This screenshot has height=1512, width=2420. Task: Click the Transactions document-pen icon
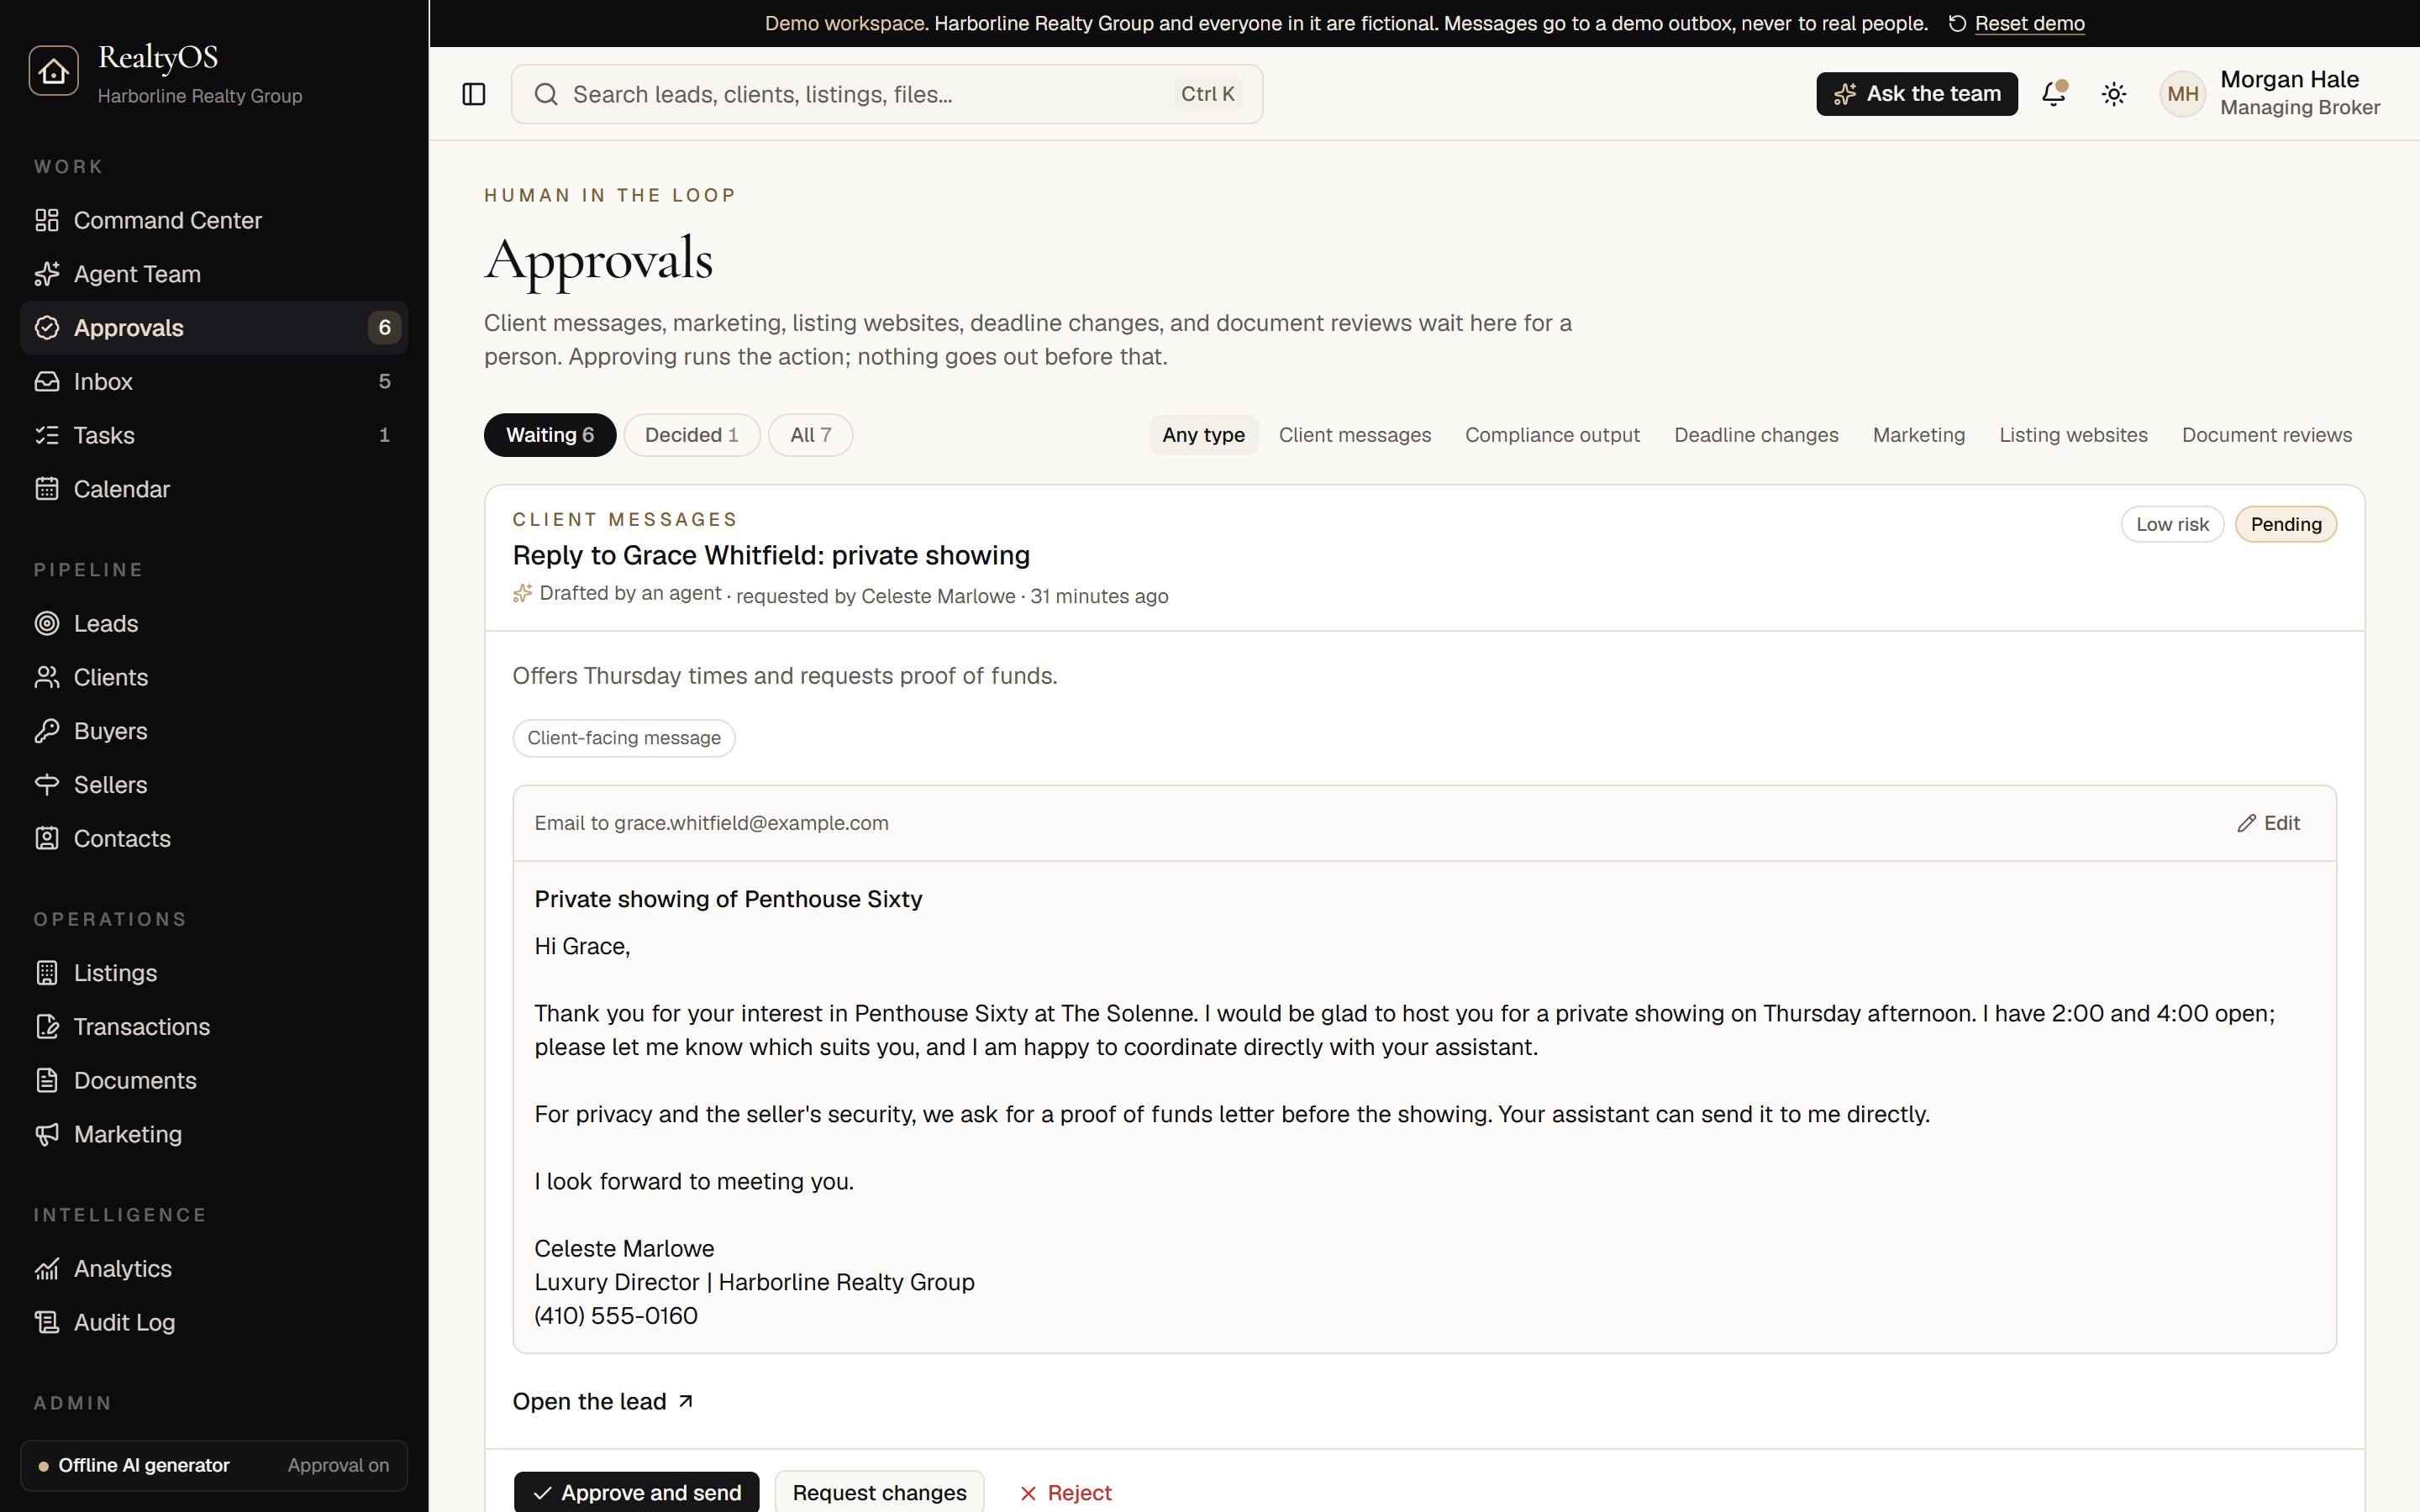(47, 1027)
